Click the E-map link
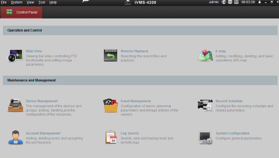Screen dimensions: 279x158 pyautogui.click(x=221, y=51)
